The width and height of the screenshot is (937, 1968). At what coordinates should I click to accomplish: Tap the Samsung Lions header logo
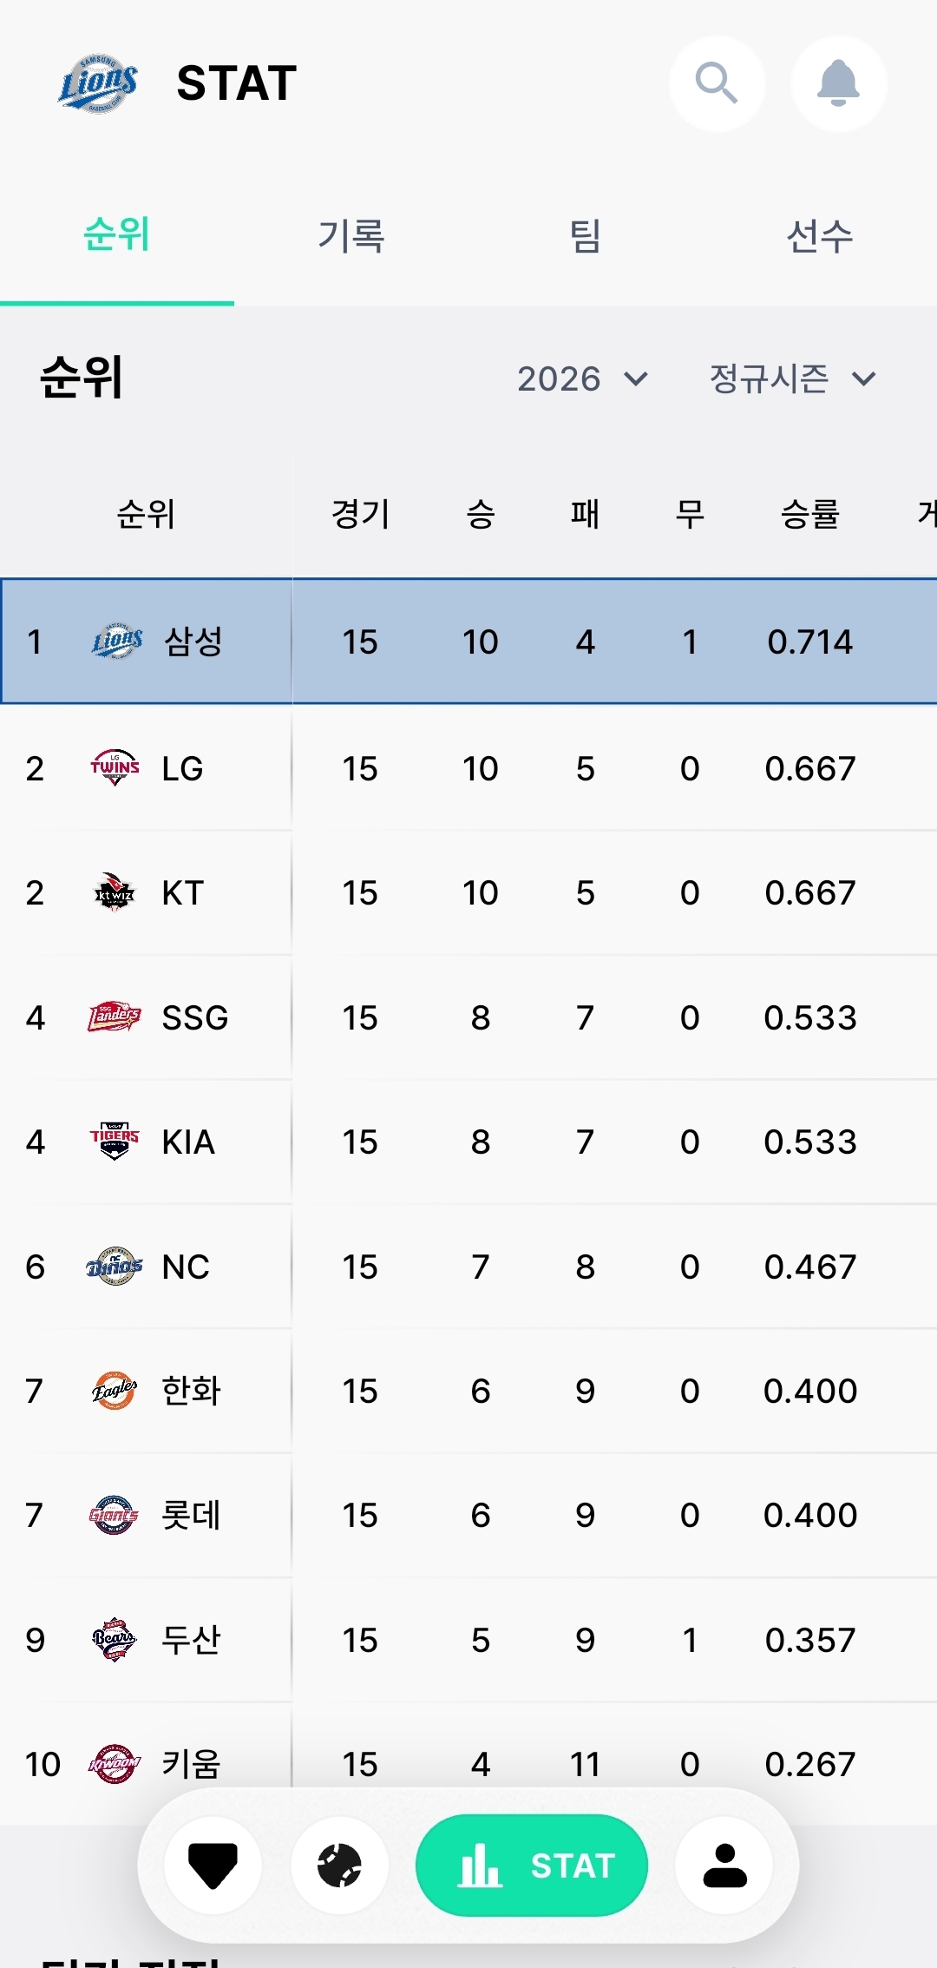98,83
